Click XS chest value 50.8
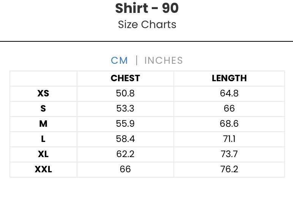 pyautogui.click(x=125, y=93)
